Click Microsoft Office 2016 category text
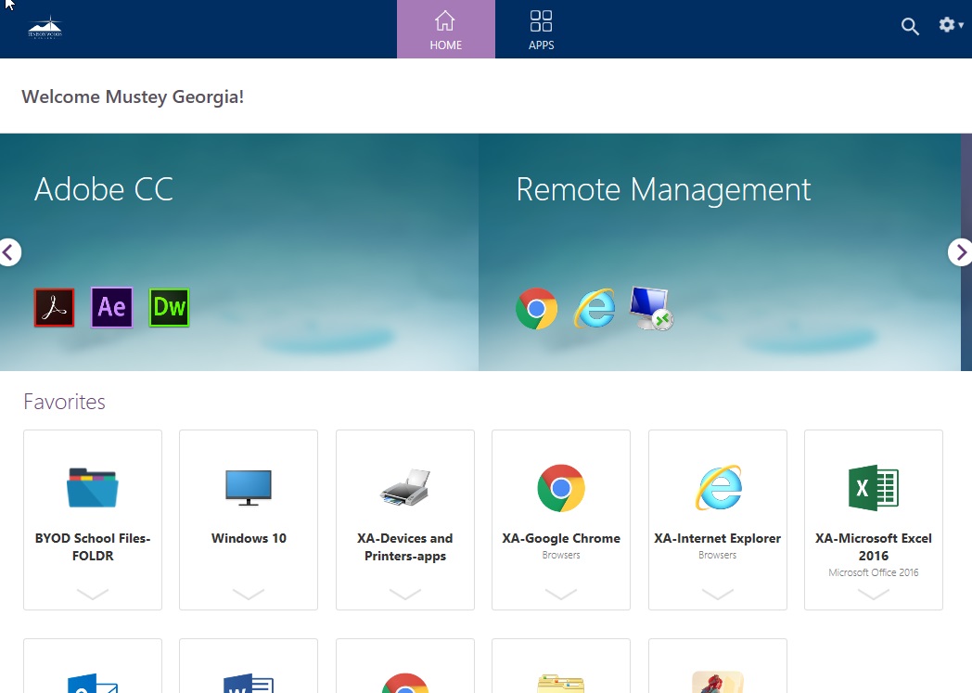This screenshot has width=972, height=693. pyautogui.click(x=874, y=572)
